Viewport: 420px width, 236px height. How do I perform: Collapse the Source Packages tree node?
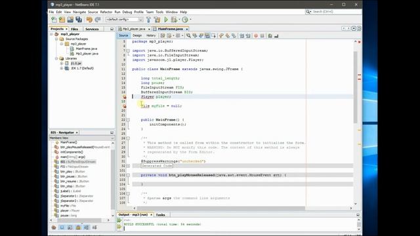click(x=56, y=39)
